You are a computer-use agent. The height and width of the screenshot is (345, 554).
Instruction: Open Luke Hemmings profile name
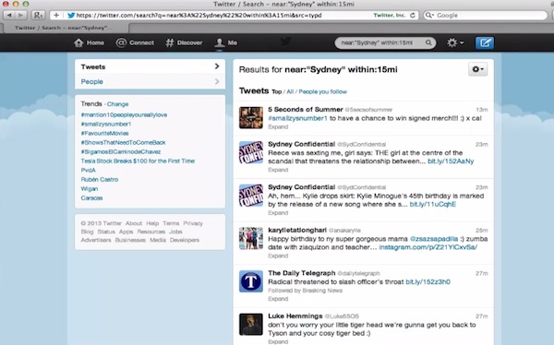(295, 316)
